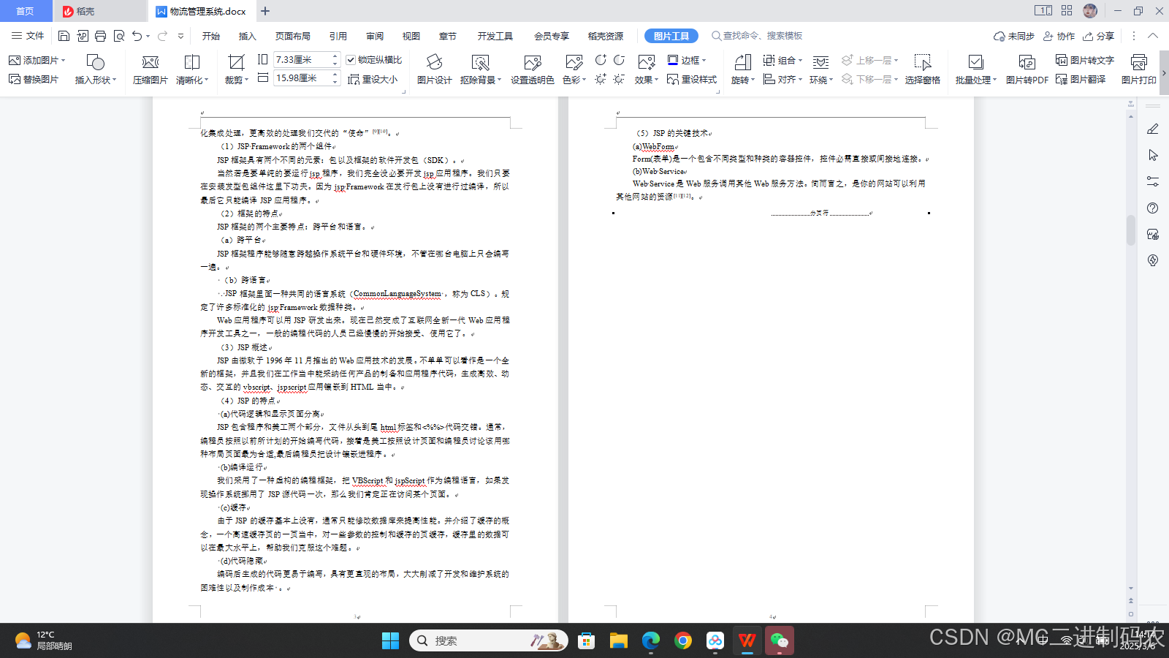Click Picture to PDF (图片转PDF)

click(1027, 69)
